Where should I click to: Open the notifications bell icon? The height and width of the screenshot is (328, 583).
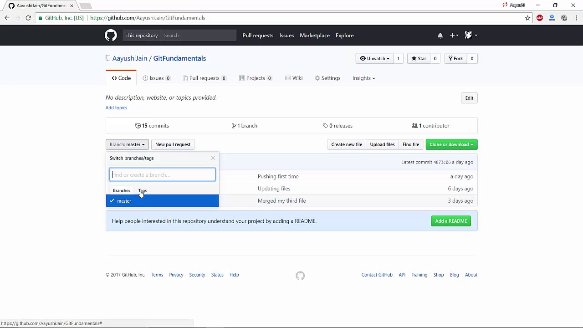click(440, 36)
